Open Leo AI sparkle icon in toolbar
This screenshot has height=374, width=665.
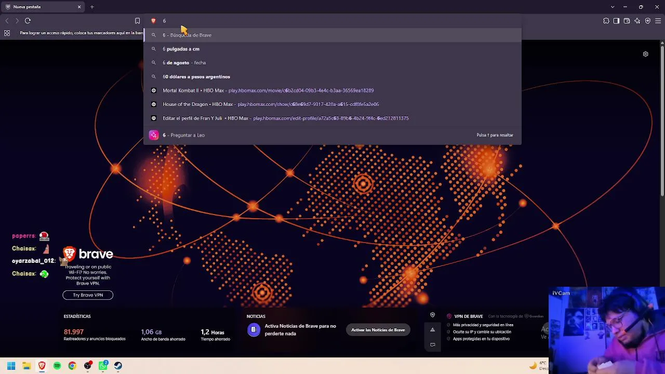point(637,21)
